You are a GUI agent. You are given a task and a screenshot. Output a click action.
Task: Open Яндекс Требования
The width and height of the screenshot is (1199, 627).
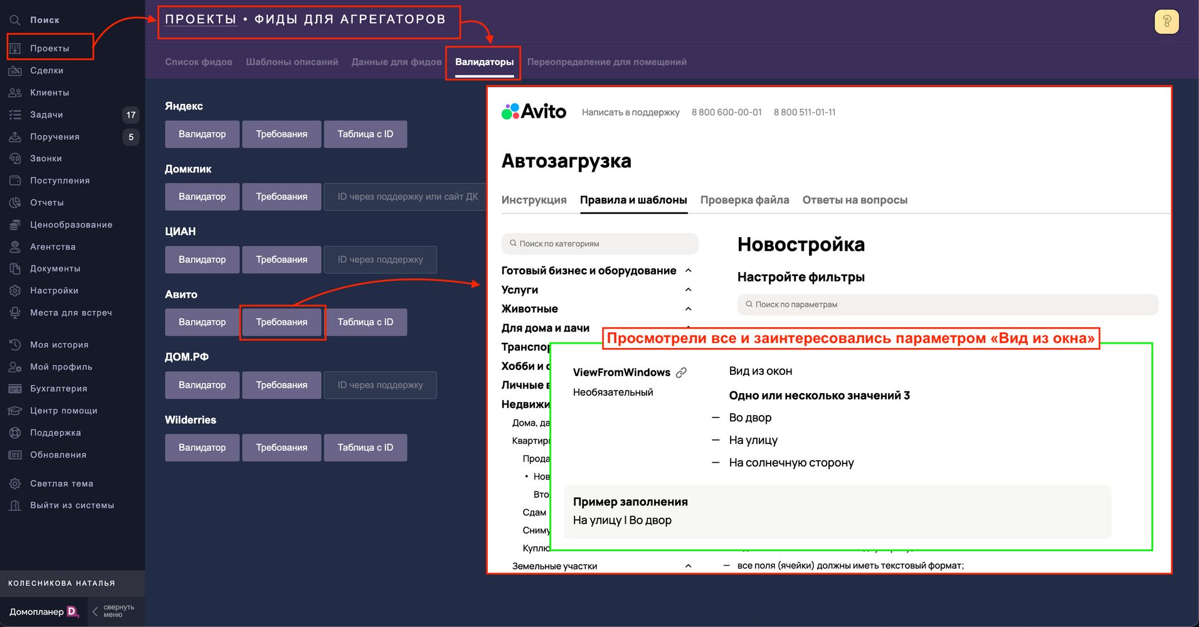pyautogui.click(x=282, y=134)
